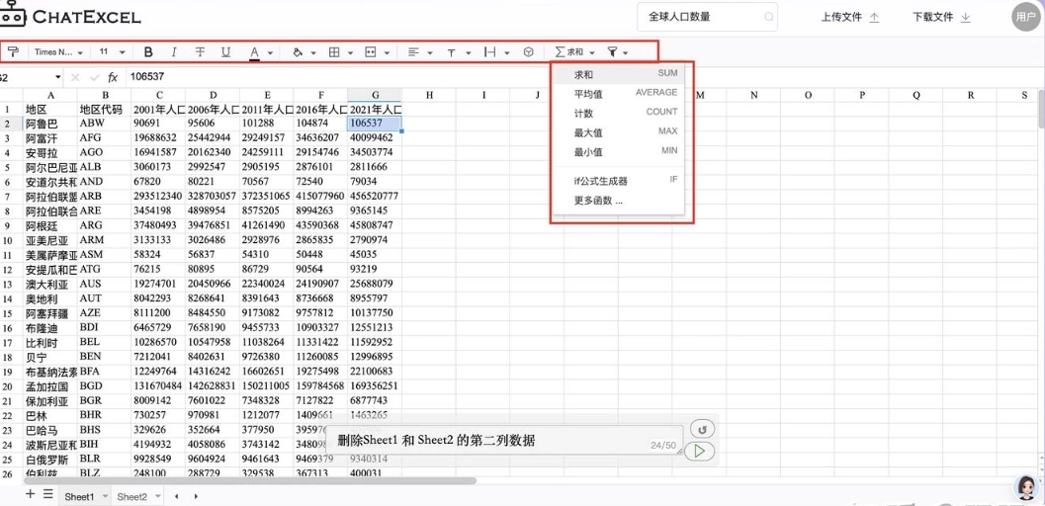This screenshot has height=506, width=1045.
Task: Click the cell borders icon
Action: click(334, 51)
